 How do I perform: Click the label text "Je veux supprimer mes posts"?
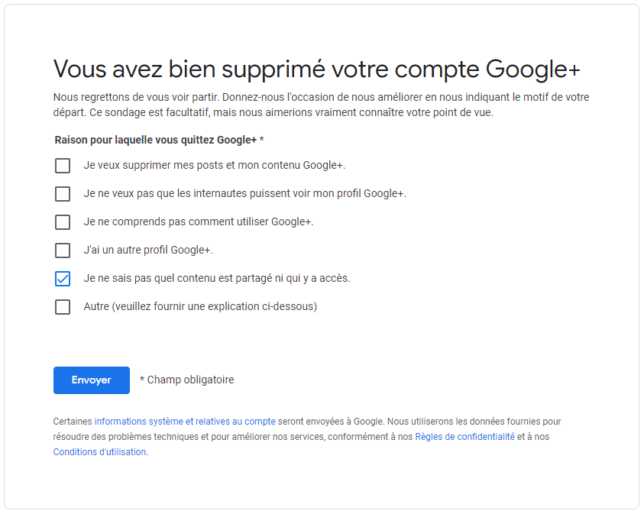(x=214, y=165)
